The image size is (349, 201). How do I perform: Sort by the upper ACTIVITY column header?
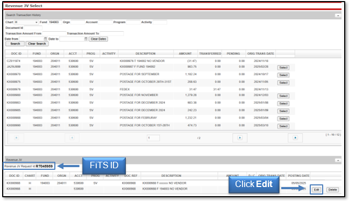click(x=109, y=54)
